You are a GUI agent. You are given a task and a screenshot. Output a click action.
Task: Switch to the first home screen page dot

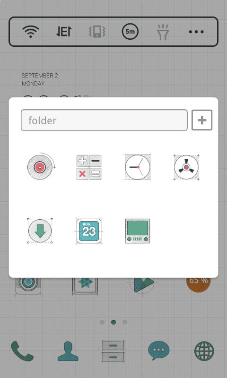coord(102,322)
